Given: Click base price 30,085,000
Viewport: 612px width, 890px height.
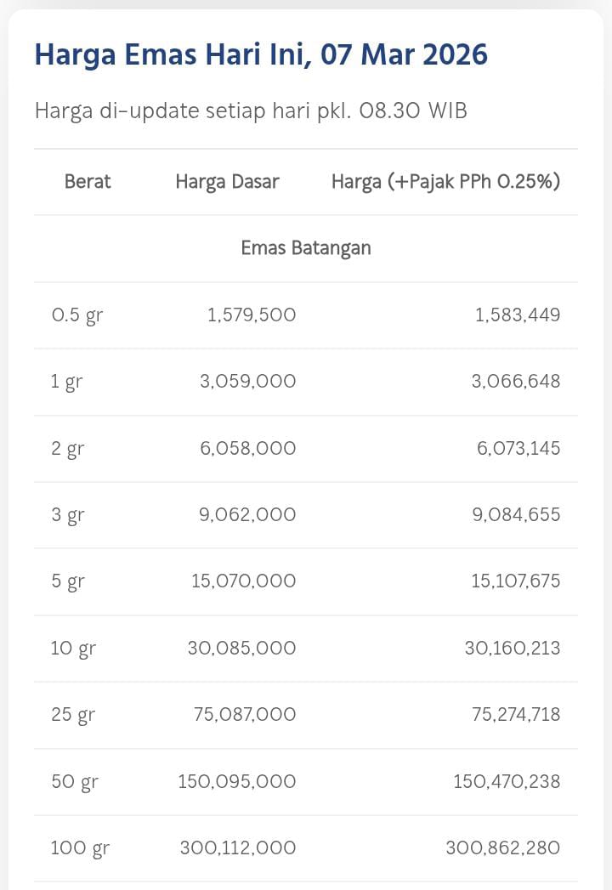Looking at the screenshot, I should [242, 649].
